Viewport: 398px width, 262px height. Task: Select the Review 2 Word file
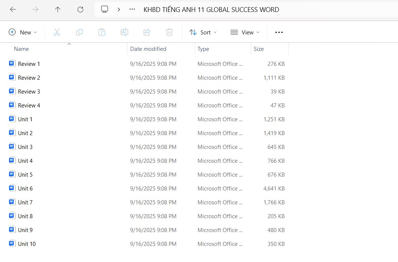(x=29, y=78)
